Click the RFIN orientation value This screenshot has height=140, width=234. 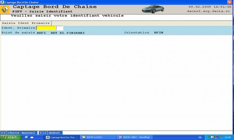point(159,33)
